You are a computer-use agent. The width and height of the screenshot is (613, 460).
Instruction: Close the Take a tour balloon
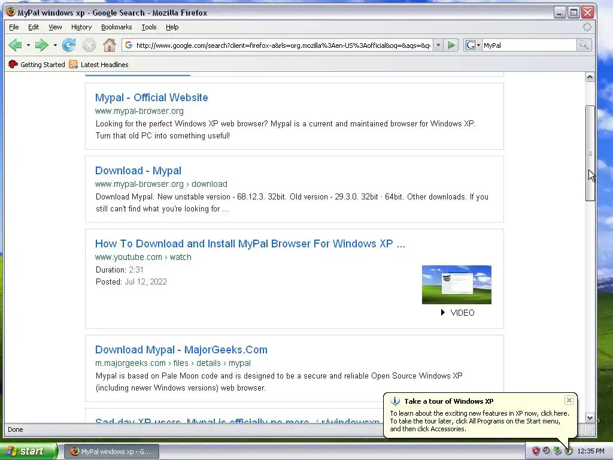569,400
